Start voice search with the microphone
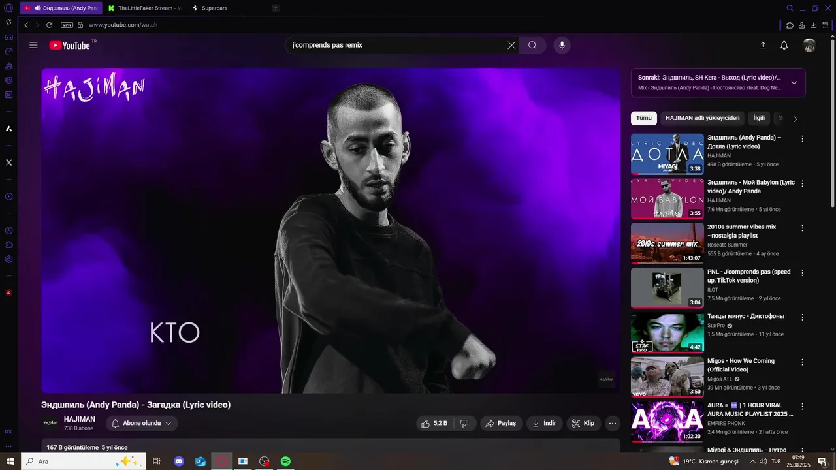This screenshot has height=470, width=836. tap(562, 45)
